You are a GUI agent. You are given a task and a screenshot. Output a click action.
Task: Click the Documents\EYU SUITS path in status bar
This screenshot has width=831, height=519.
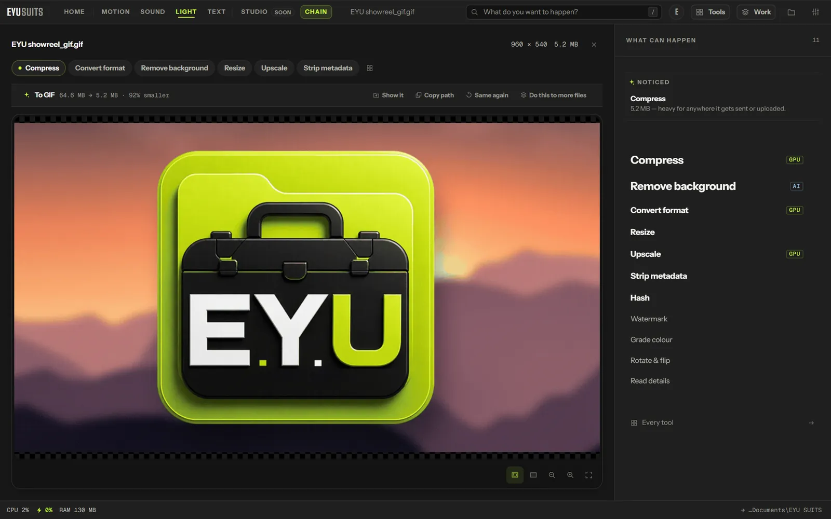coord(781,510)
